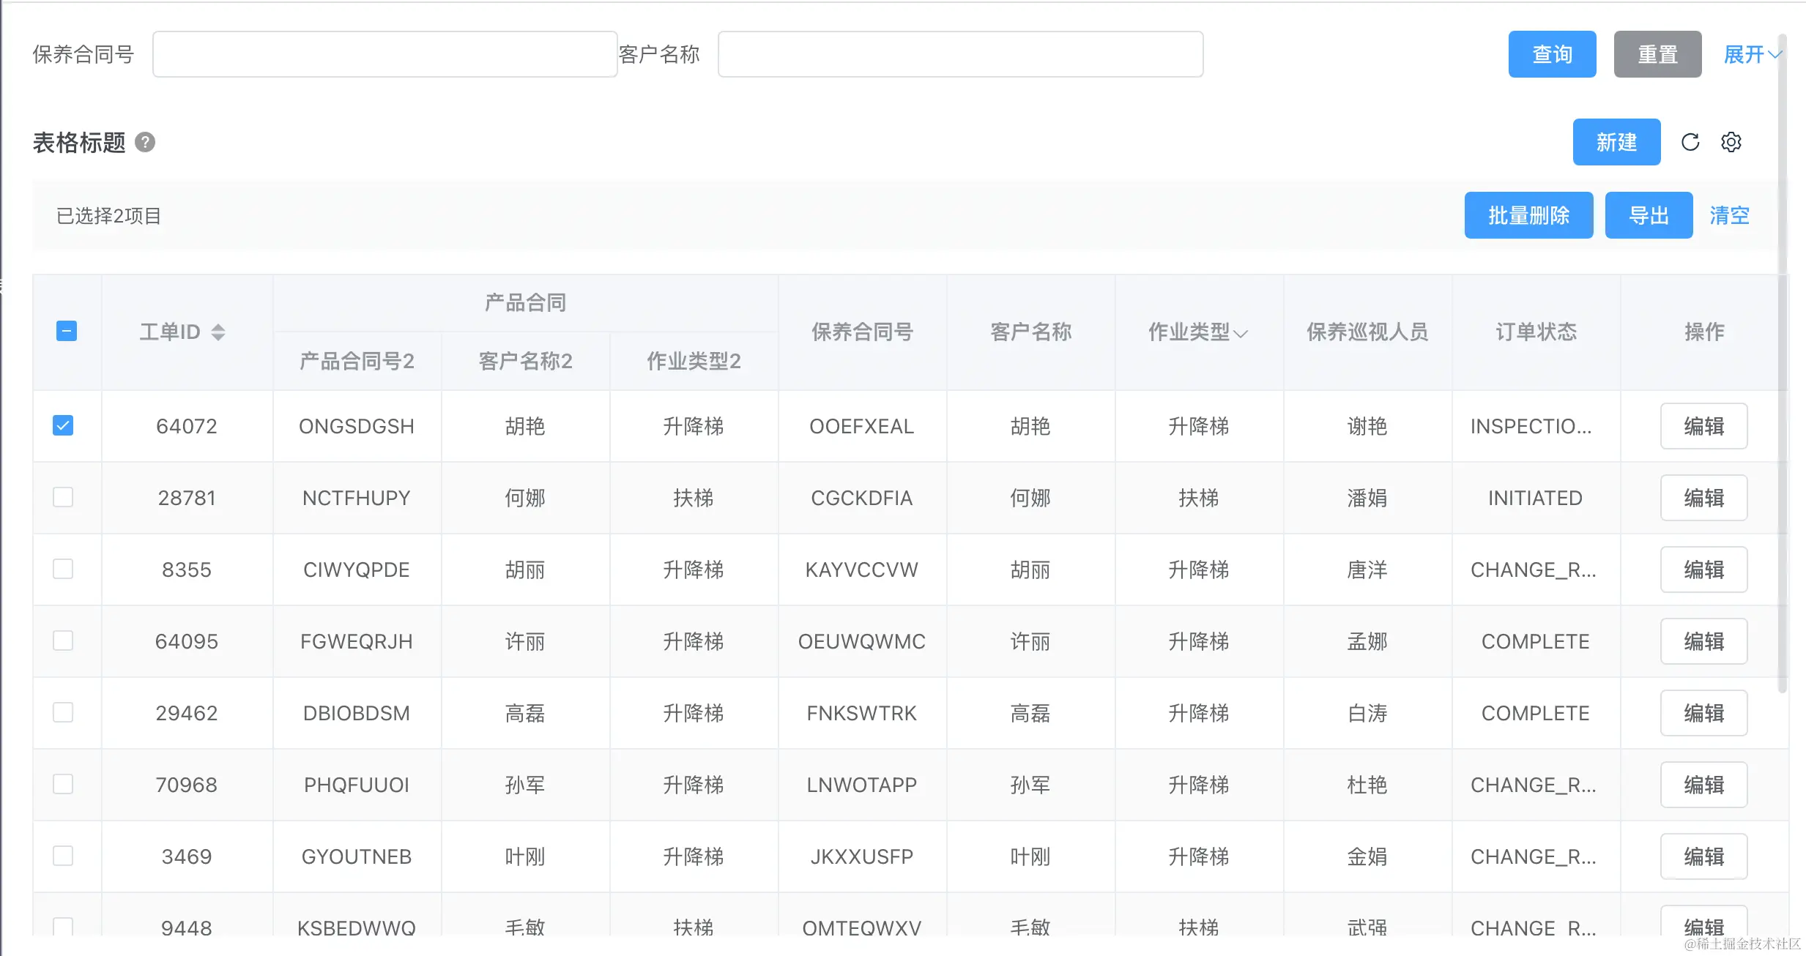Open the 作业类型 column filter dropdown

(1241, 334)
